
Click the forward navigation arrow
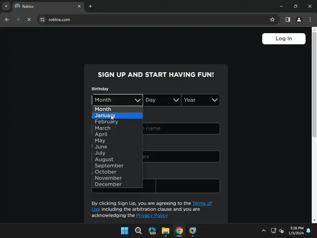click(x=18, y=20)
